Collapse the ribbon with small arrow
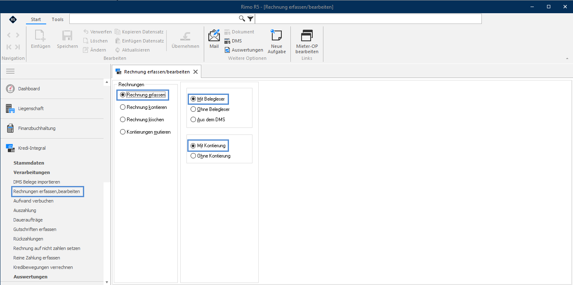 click(568, 59)
